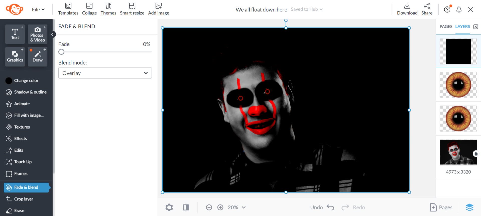Screen dimensions: 481x216
Task: Open canvas settings gear
Action: click(169, 207)
